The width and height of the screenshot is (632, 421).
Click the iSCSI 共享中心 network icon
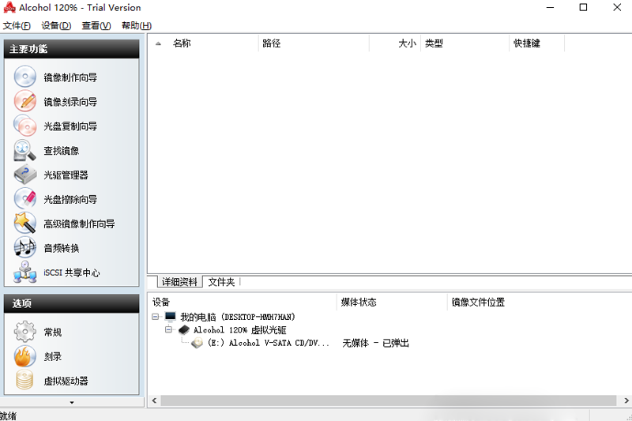(25, 273)
